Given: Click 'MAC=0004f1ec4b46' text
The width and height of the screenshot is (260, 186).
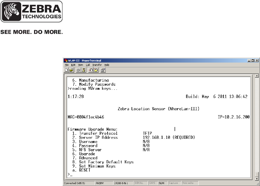Looking at the screenshot, I should pos(86,117).
